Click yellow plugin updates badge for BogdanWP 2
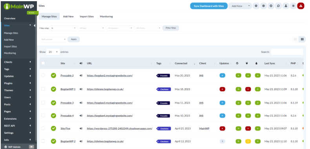 click(248, 141)
